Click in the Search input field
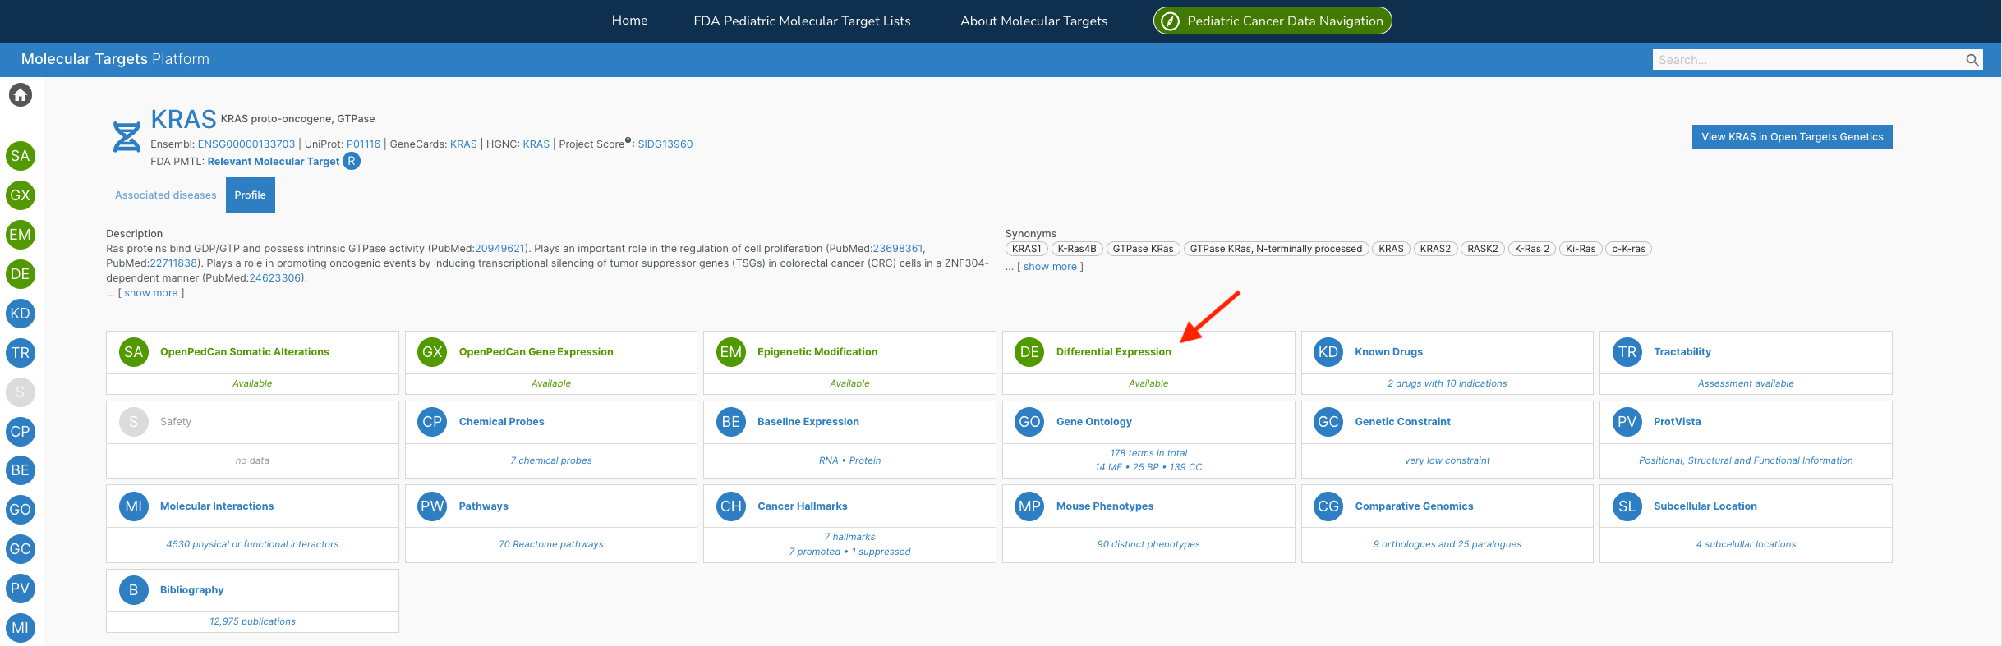Viewport: 2002px width, 646px height. 1807,60
